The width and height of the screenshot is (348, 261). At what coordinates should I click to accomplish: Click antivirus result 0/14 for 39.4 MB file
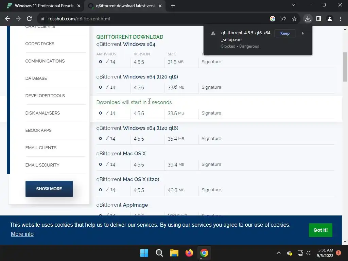[107, 164]
